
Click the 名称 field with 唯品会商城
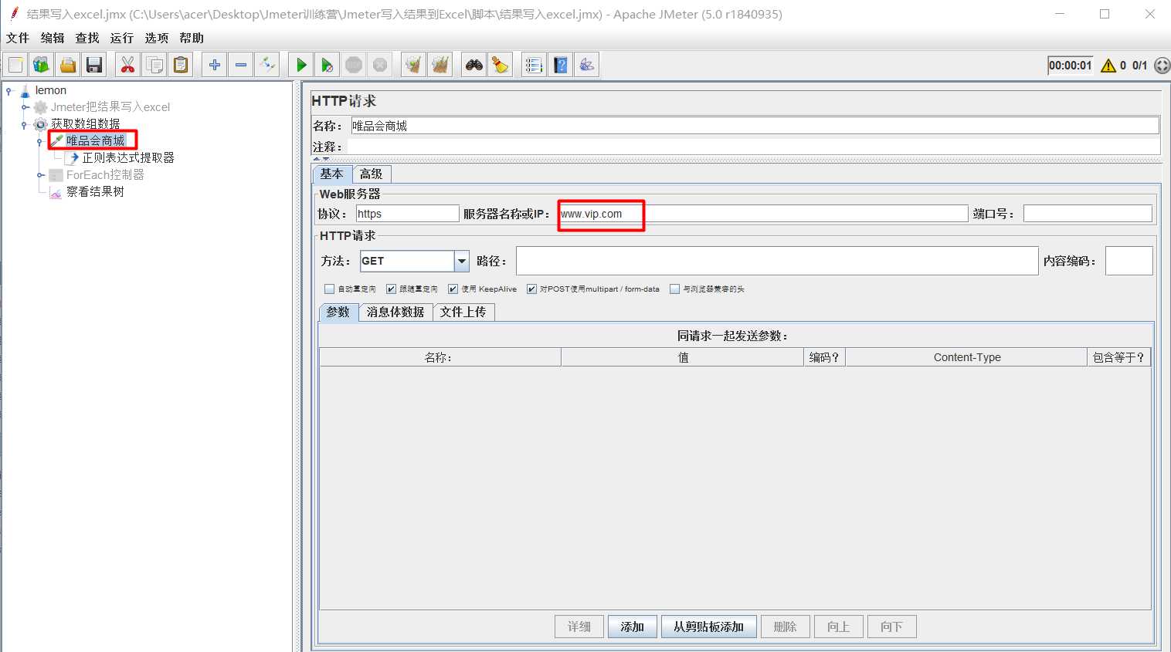click(x=755, y=126)
